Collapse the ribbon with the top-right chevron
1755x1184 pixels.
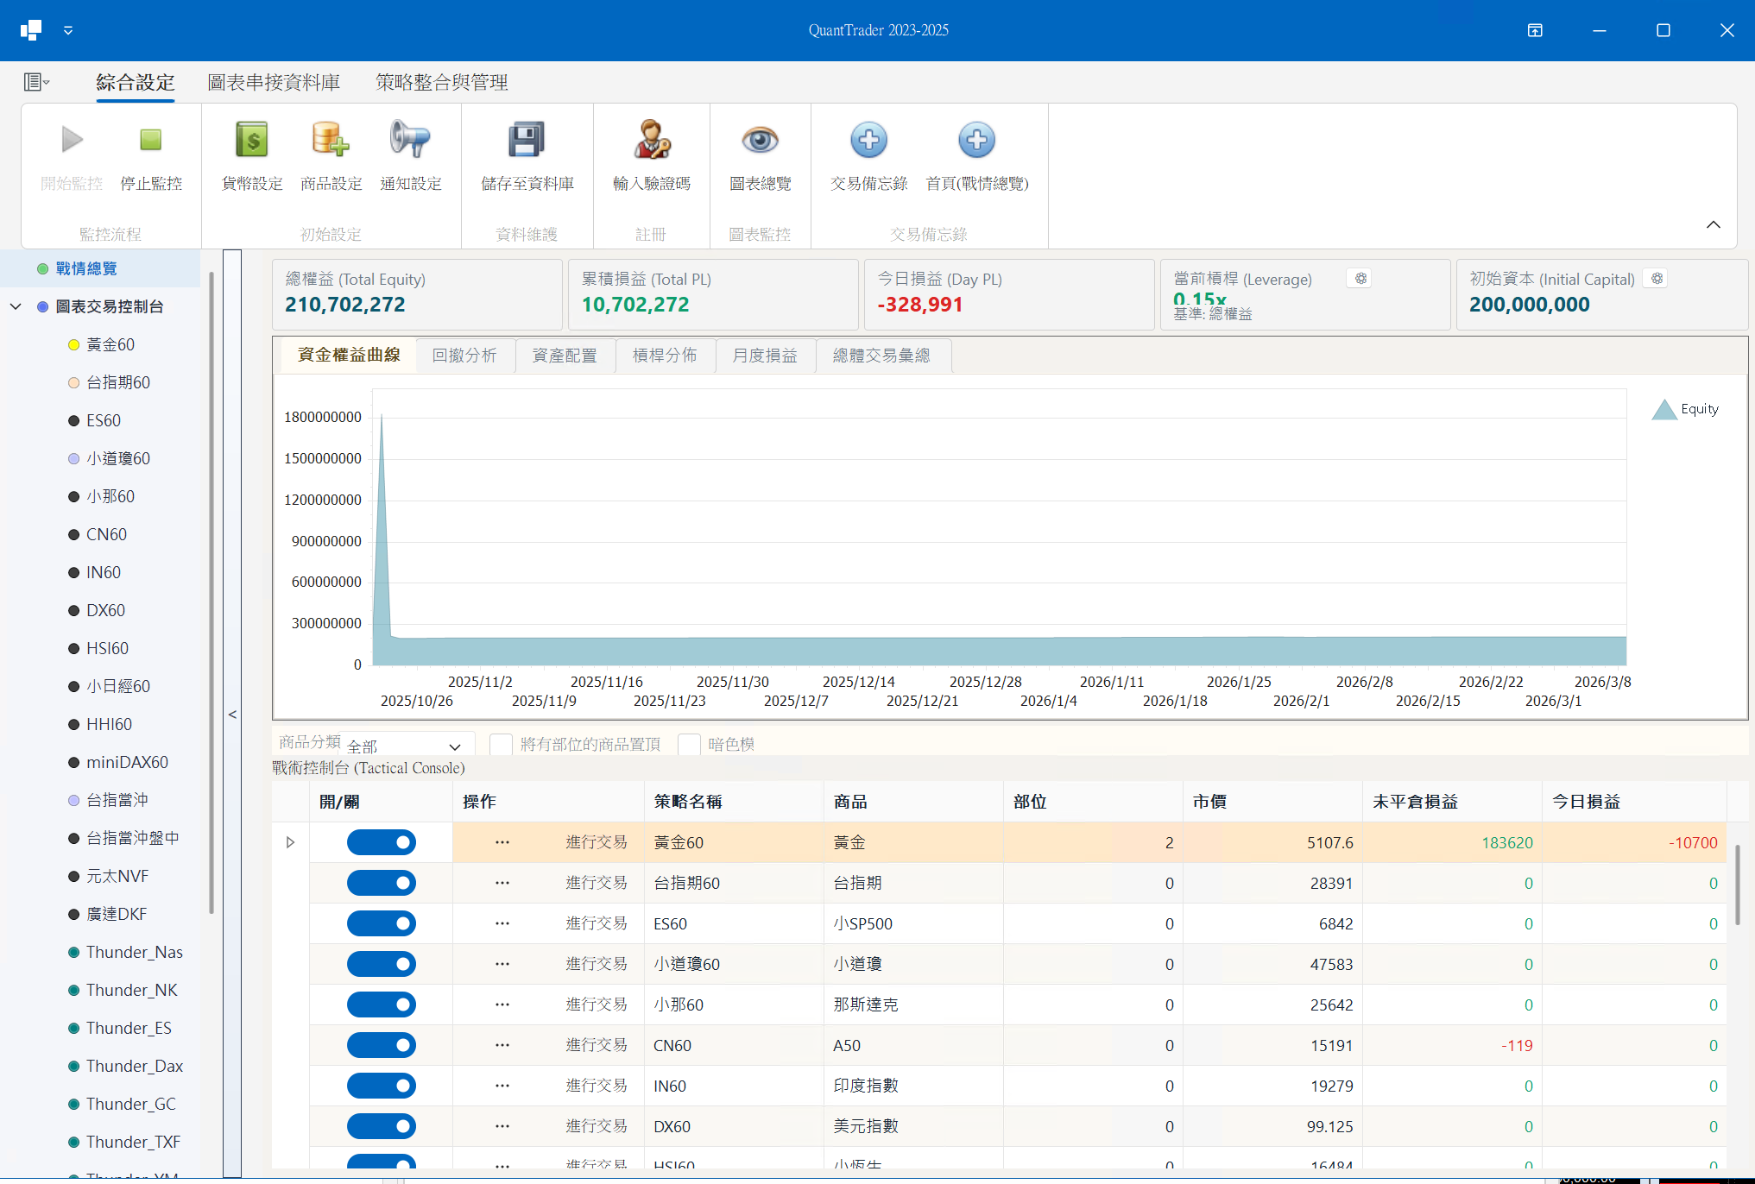click(1714, 224)
